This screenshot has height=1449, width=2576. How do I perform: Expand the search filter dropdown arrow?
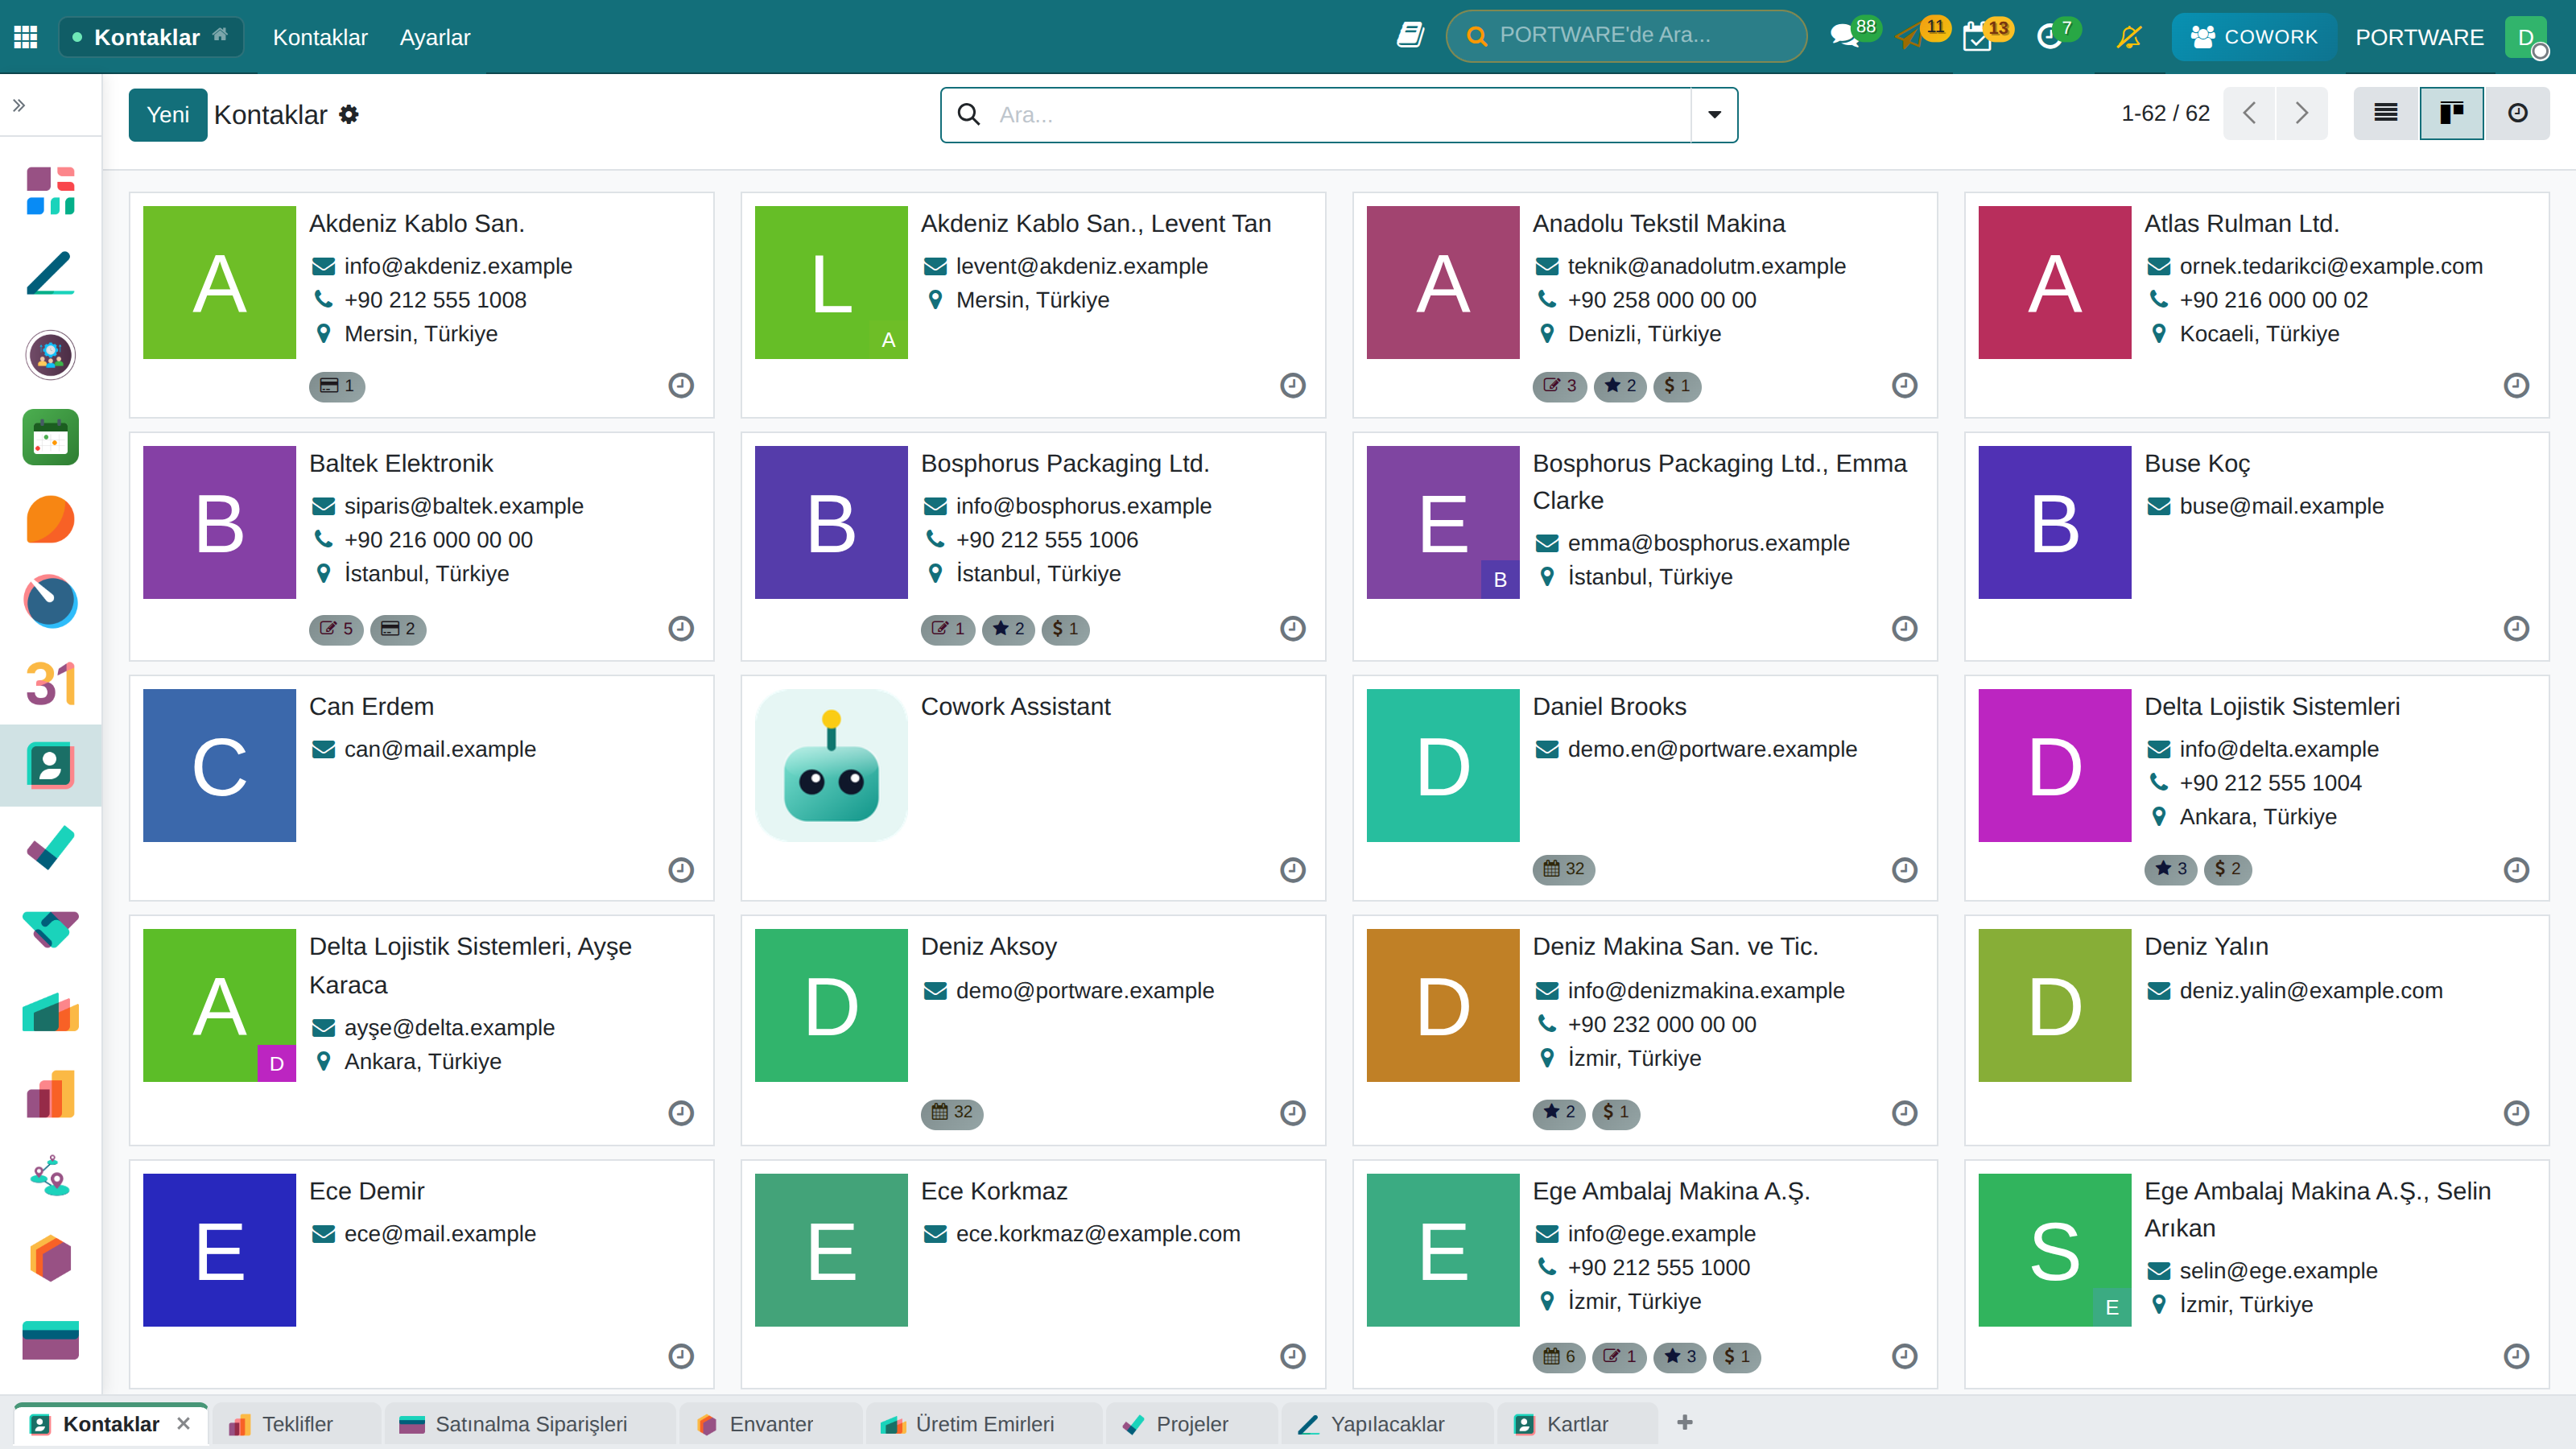(x=1714, y=115)
